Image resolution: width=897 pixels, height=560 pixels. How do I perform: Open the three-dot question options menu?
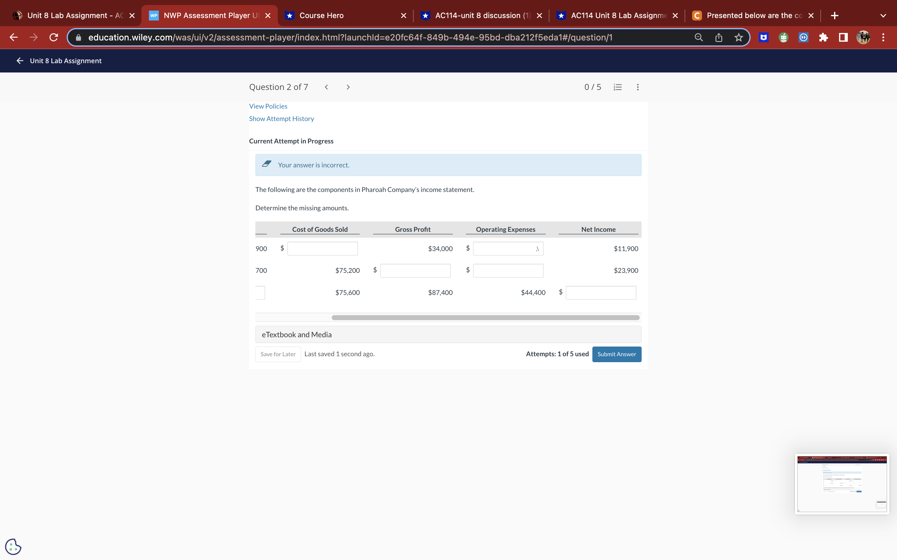[x=638, y=87]
